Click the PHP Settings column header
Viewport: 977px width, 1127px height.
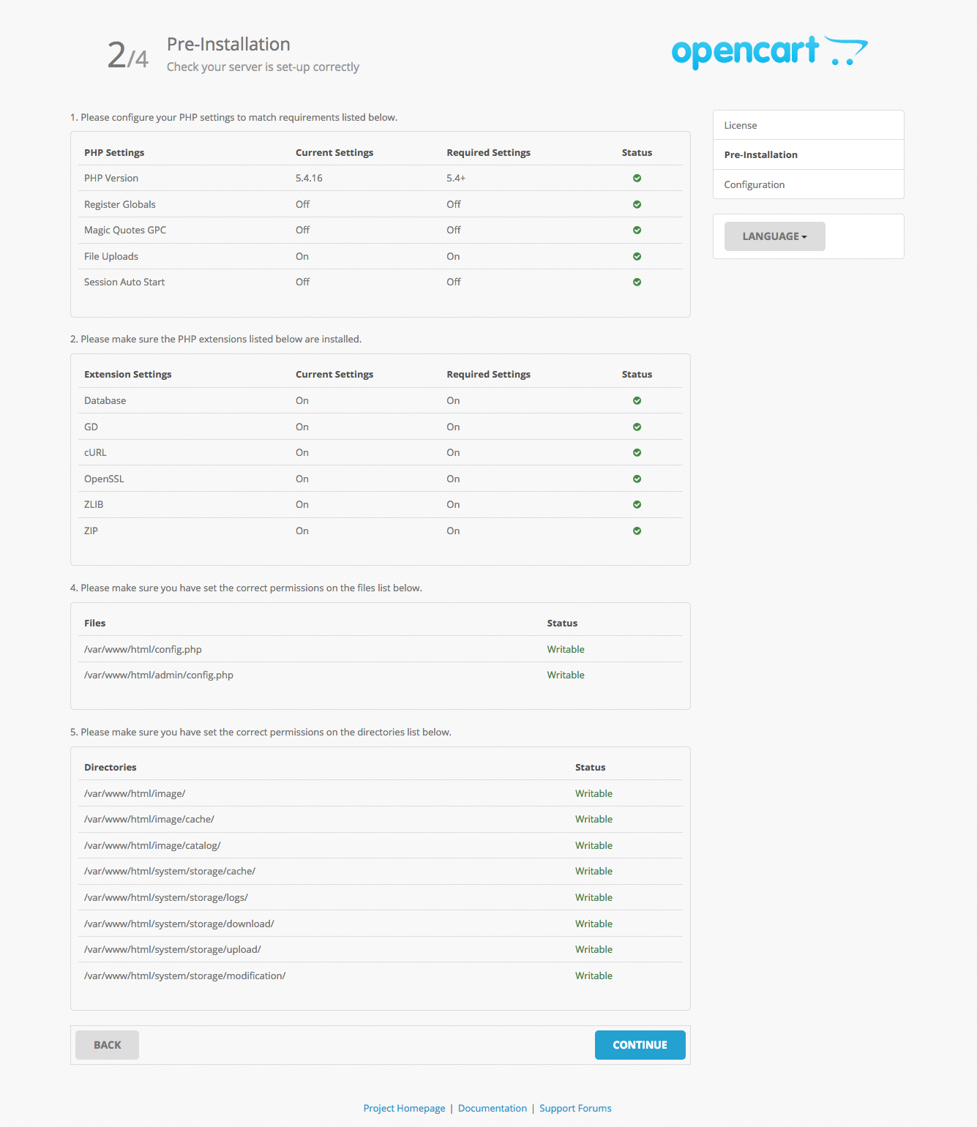114,153
